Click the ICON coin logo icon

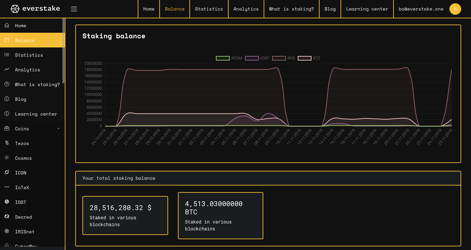pyautogui.click(x=7, y=172)
